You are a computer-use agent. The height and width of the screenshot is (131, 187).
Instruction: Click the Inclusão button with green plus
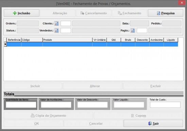21,13
